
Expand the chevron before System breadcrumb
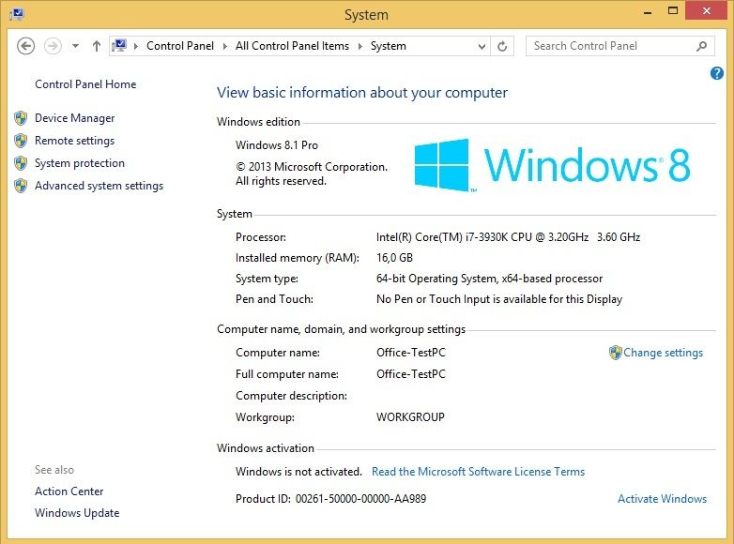pos(360,46)
